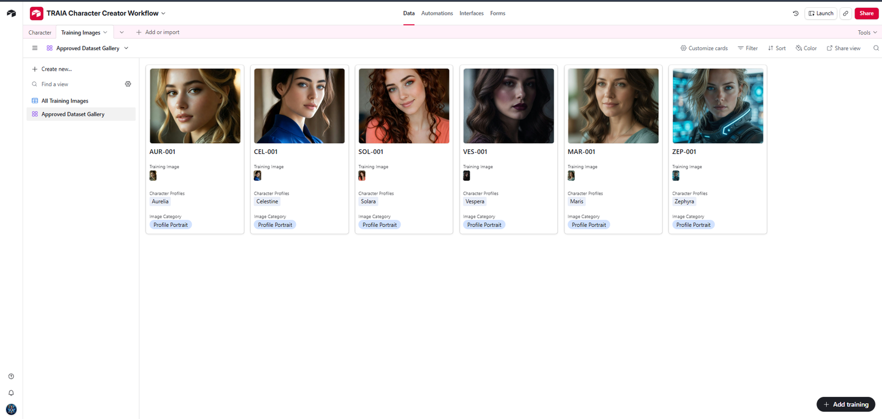Click the MAR-001 card title
The image size is (882, 419).
[x=582, y=152]
